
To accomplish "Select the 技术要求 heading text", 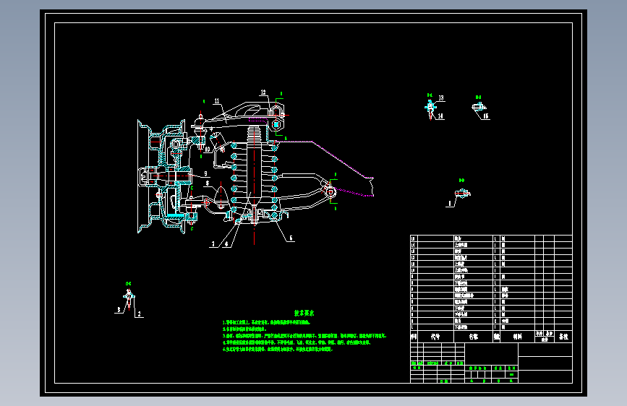I will [304, 314].
